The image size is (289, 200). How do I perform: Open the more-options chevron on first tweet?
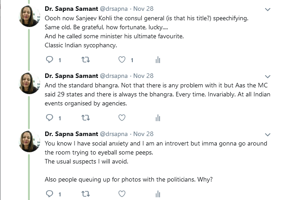pos(269,9)
